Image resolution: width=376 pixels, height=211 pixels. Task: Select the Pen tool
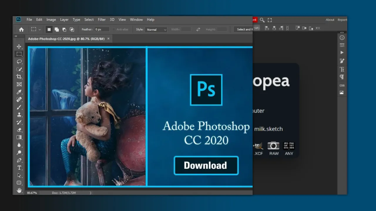[19, 160]
